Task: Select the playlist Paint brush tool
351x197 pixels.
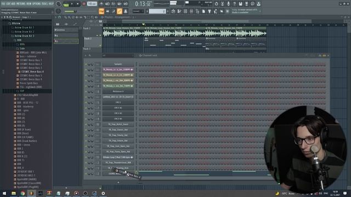Action: coord(69,17)
